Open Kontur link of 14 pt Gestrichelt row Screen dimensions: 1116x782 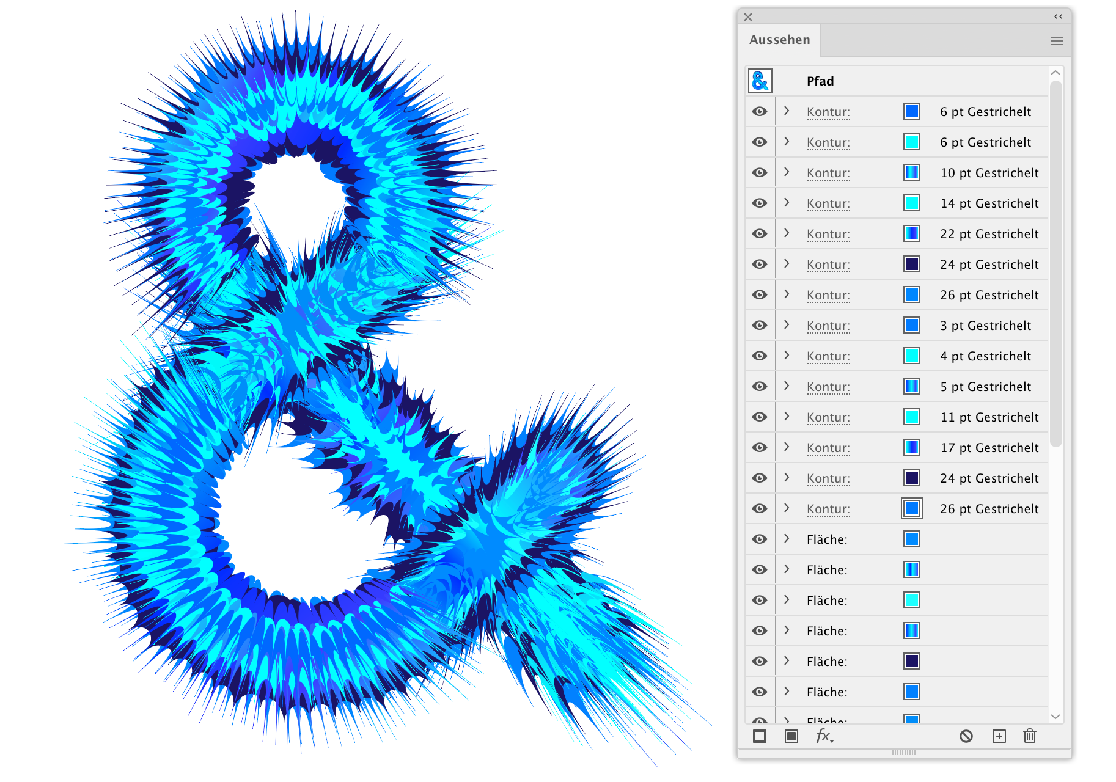(828, 203)
